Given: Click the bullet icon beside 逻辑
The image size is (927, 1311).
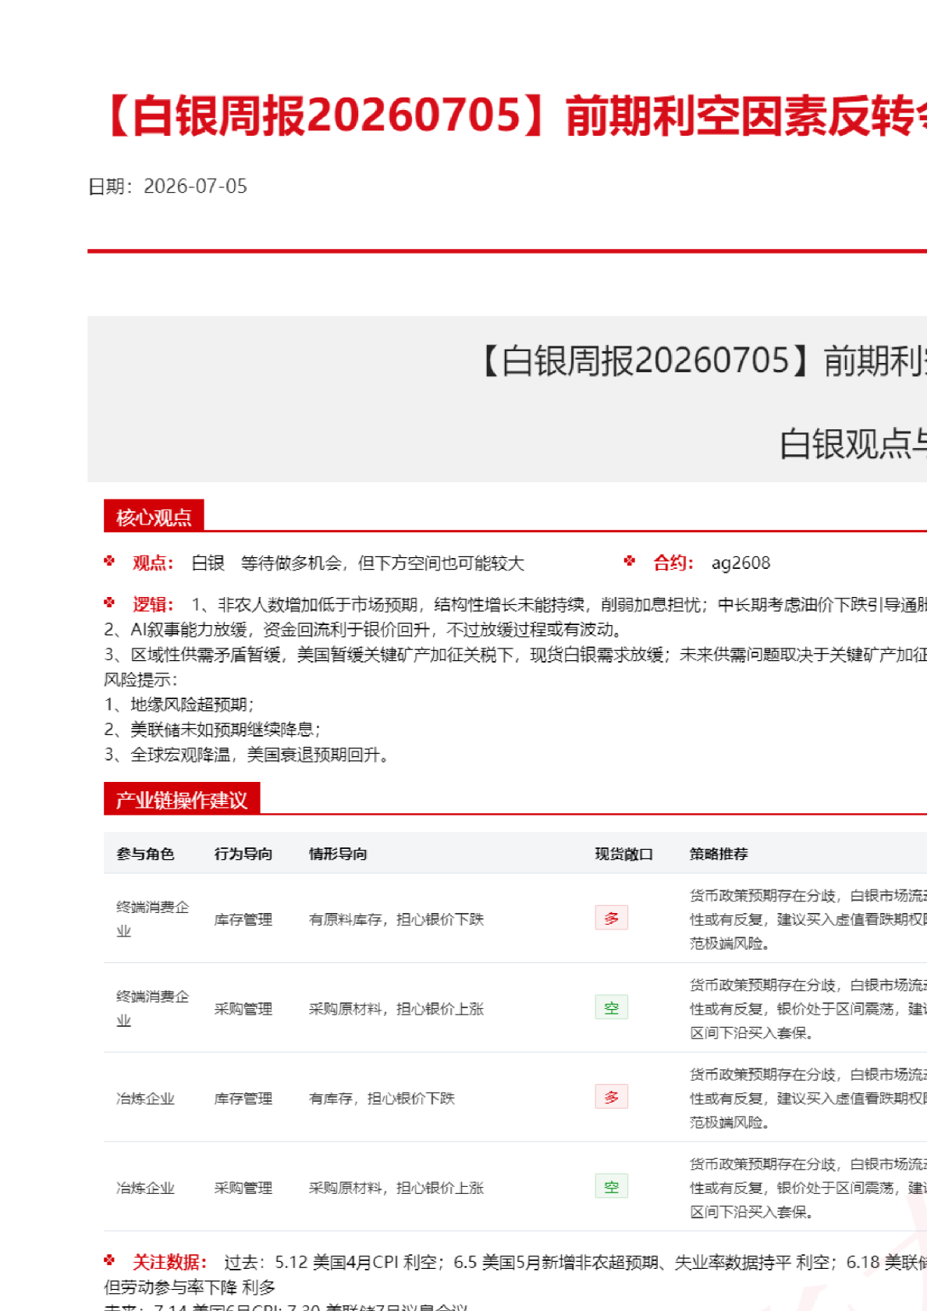Looking at the screenshot, I should [110, 602].
